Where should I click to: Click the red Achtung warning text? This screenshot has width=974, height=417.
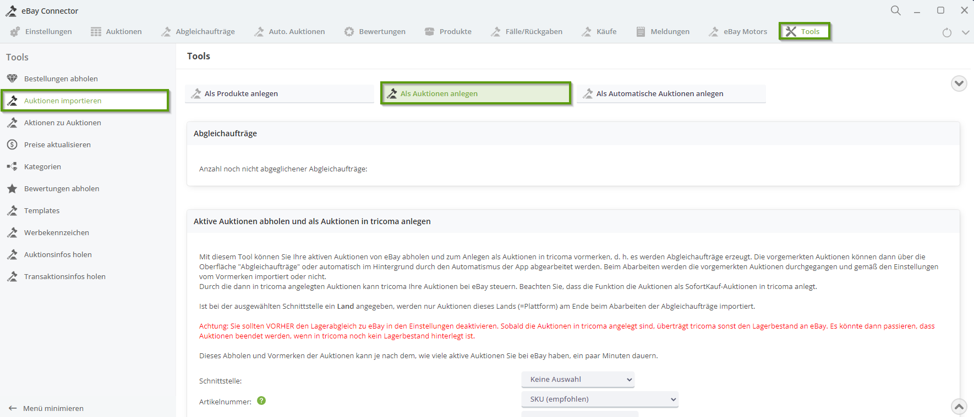(x=567, y=331)
